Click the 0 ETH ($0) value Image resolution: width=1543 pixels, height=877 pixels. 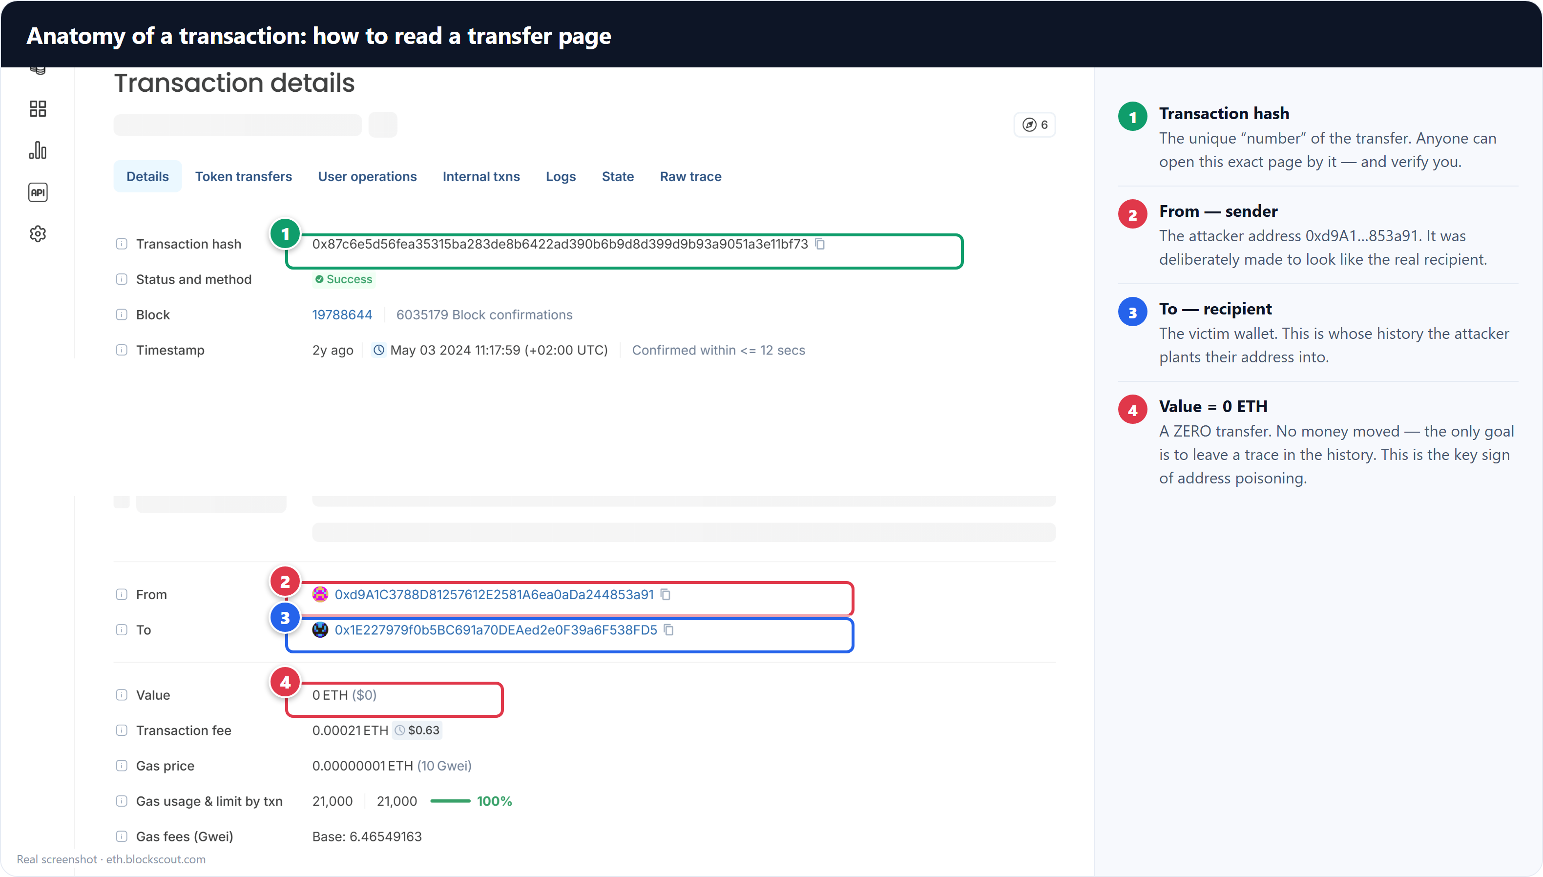click(x=345, y=695)
